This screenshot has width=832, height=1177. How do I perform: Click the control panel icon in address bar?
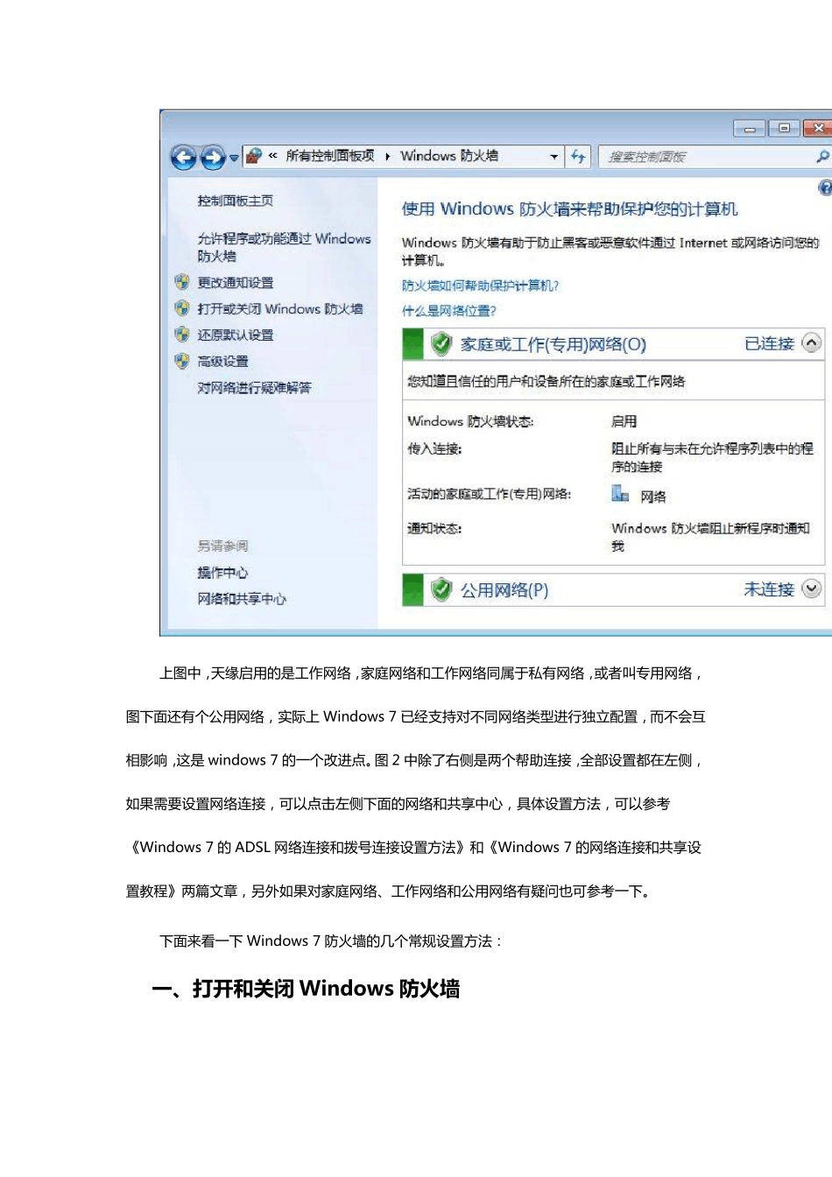pyautogui.click(x=254, y=156)
